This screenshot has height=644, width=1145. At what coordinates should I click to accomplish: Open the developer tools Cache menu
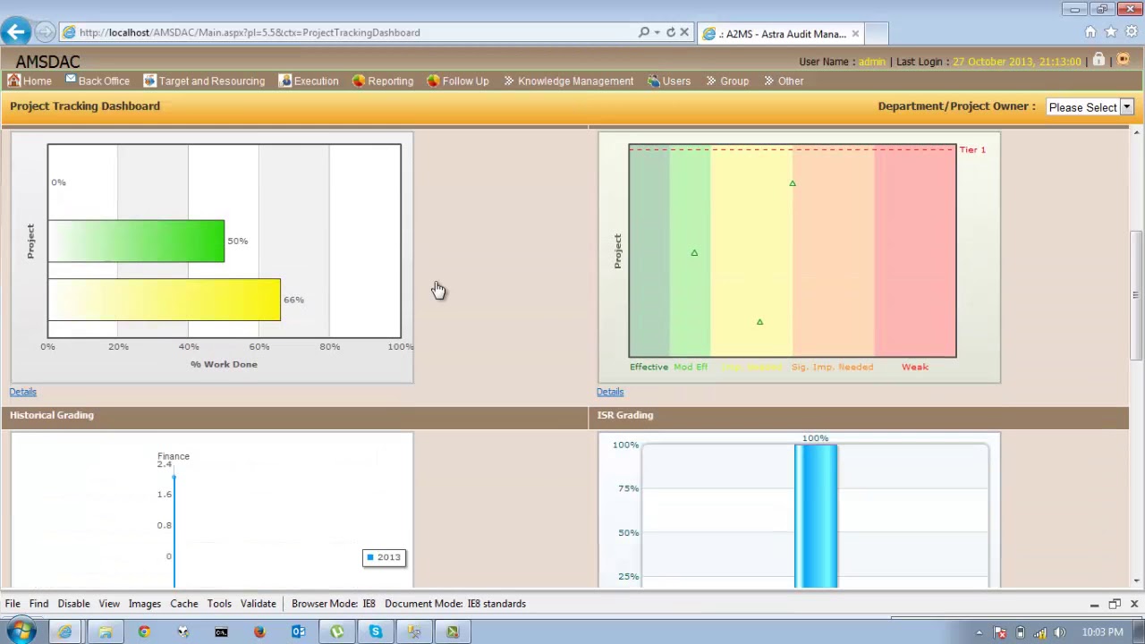coord(184,604)
